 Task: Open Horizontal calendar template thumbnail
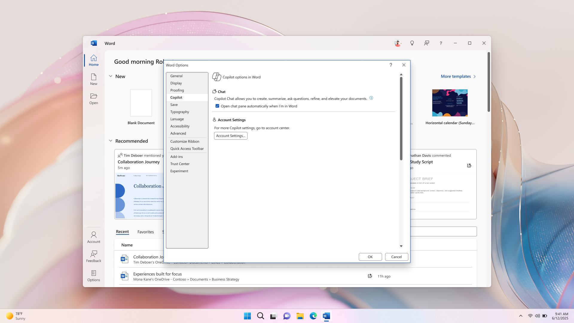[450, 103]
